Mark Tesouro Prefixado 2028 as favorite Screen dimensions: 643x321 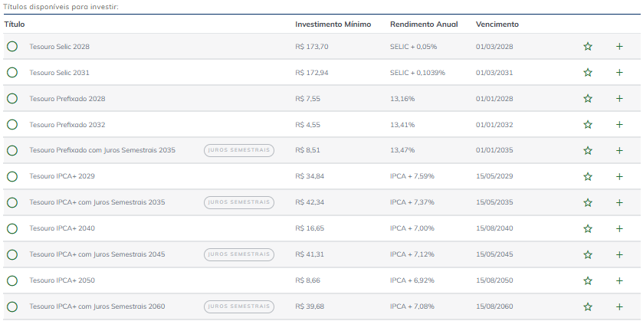[x=588, y=98]
